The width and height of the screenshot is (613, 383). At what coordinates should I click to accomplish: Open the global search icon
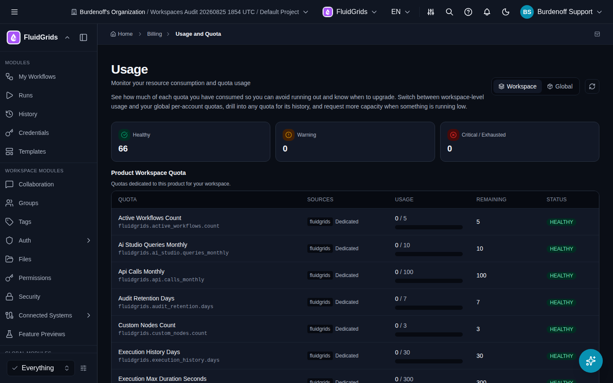450,12
